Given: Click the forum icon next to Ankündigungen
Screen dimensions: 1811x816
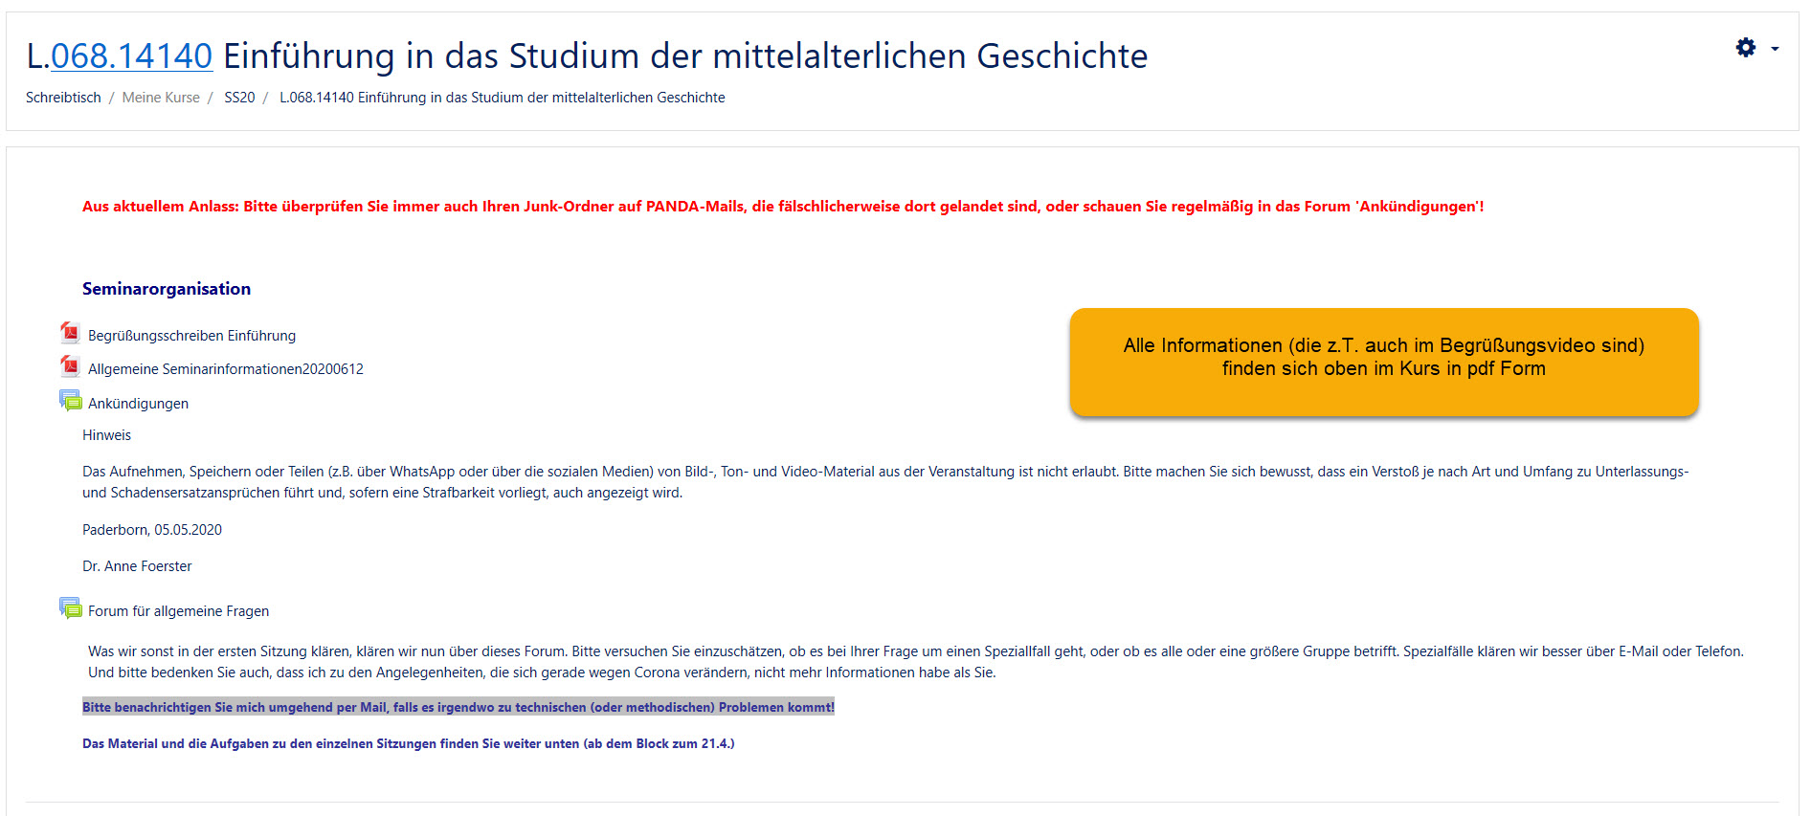Looking at the screenshot, I should click(x=70, y=401).
